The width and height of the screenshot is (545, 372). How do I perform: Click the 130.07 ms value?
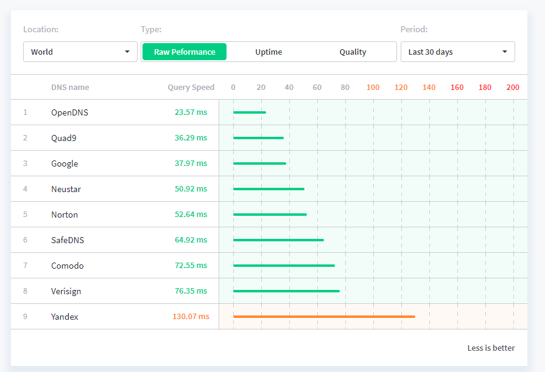pyautogui.click(x=191, y=317)
